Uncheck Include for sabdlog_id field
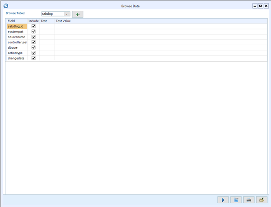 (33, 26)
